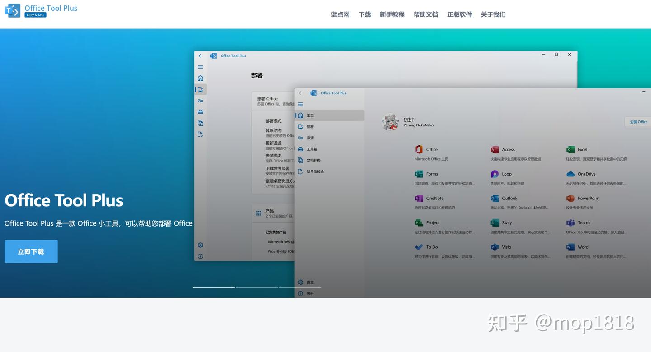Collapse the sidebar using the hamburger menu
The width and height of the screenshot is (651, 352).
pos(301,104)
